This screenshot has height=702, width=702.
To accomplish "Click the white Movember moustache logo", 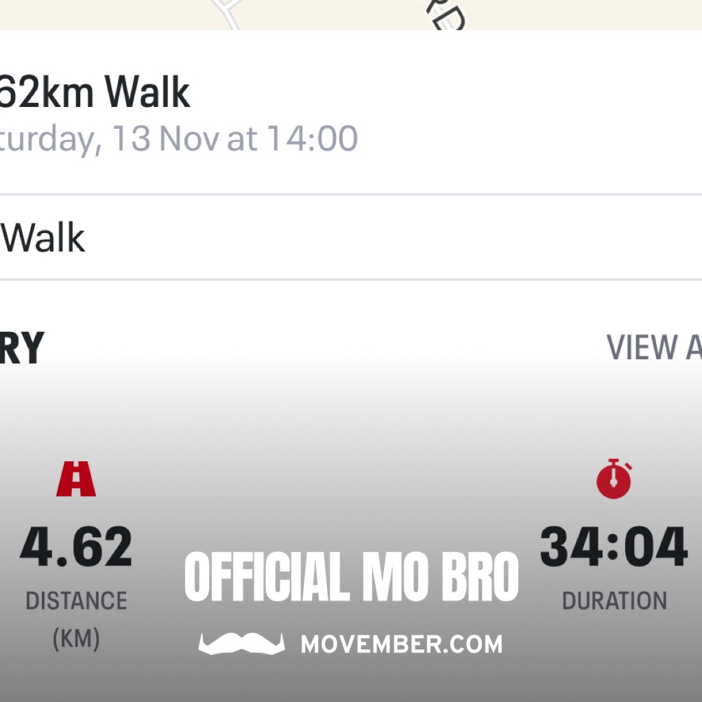I will pyautogui.click(x=241, y=644).
